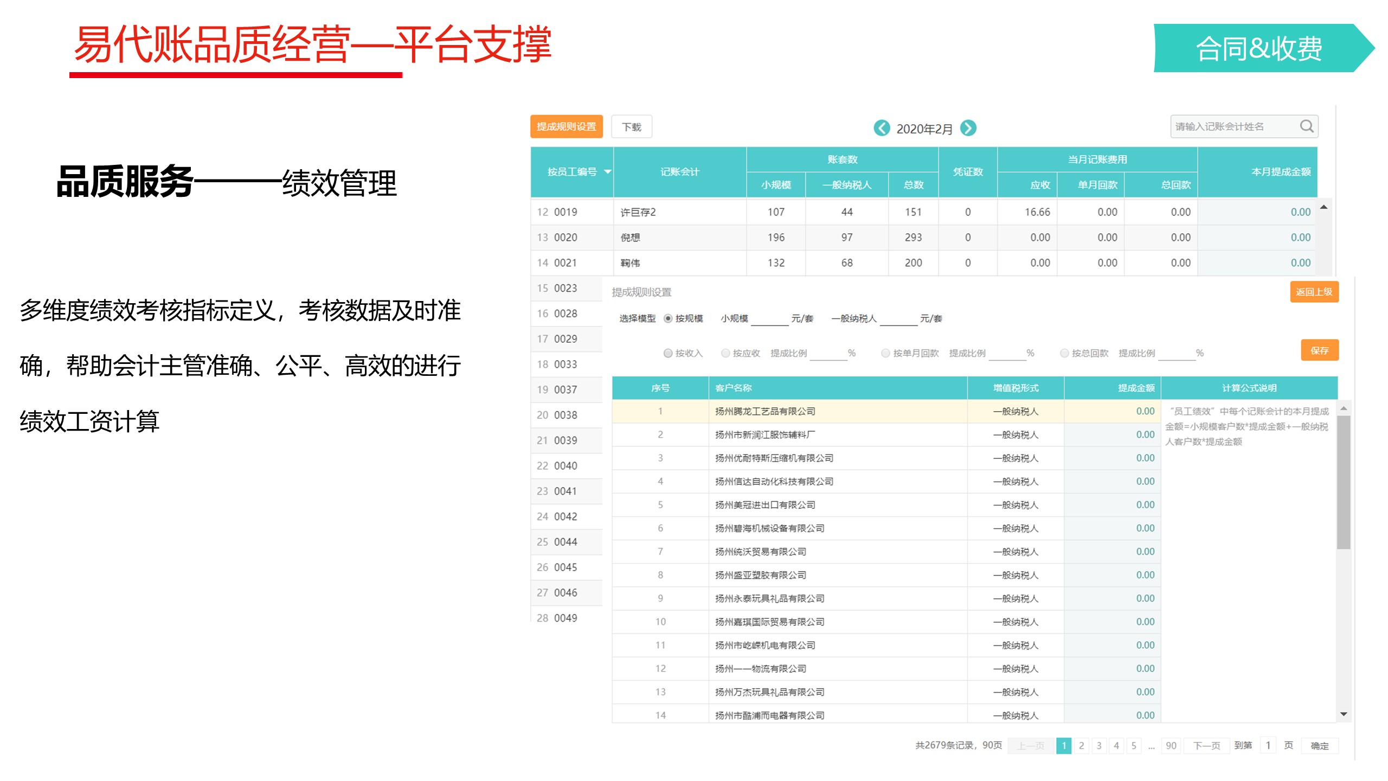The image size is (1388, 781).
Task: Select employee number 0049 row
Action: (x=567, y=618)
